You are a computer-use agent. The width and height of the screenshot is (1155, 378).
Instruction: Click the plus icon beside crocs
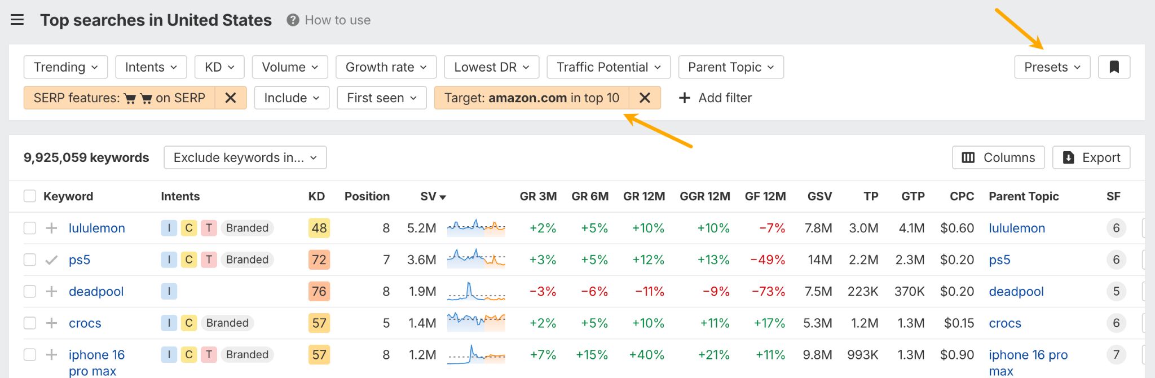51,323
